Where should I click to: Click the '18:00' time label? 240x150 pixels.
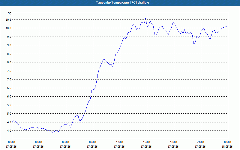click(x=174, y=142)
